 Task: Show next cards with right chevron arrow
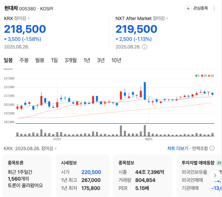point(215,176)
